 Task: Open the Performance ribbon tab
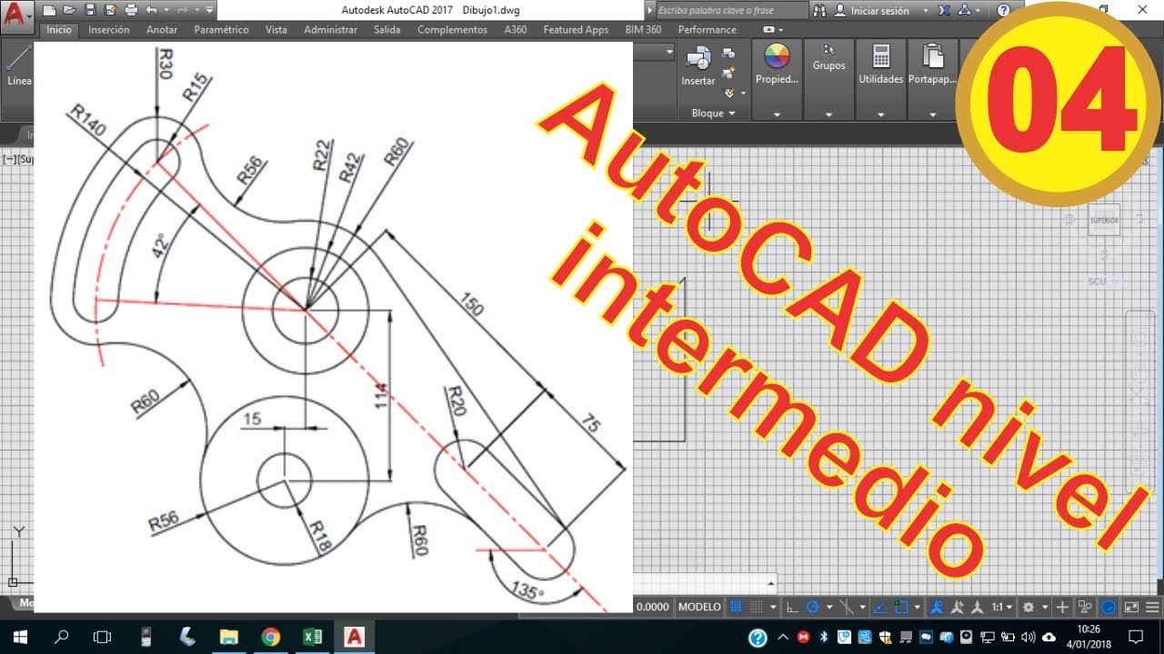[707, 30]
